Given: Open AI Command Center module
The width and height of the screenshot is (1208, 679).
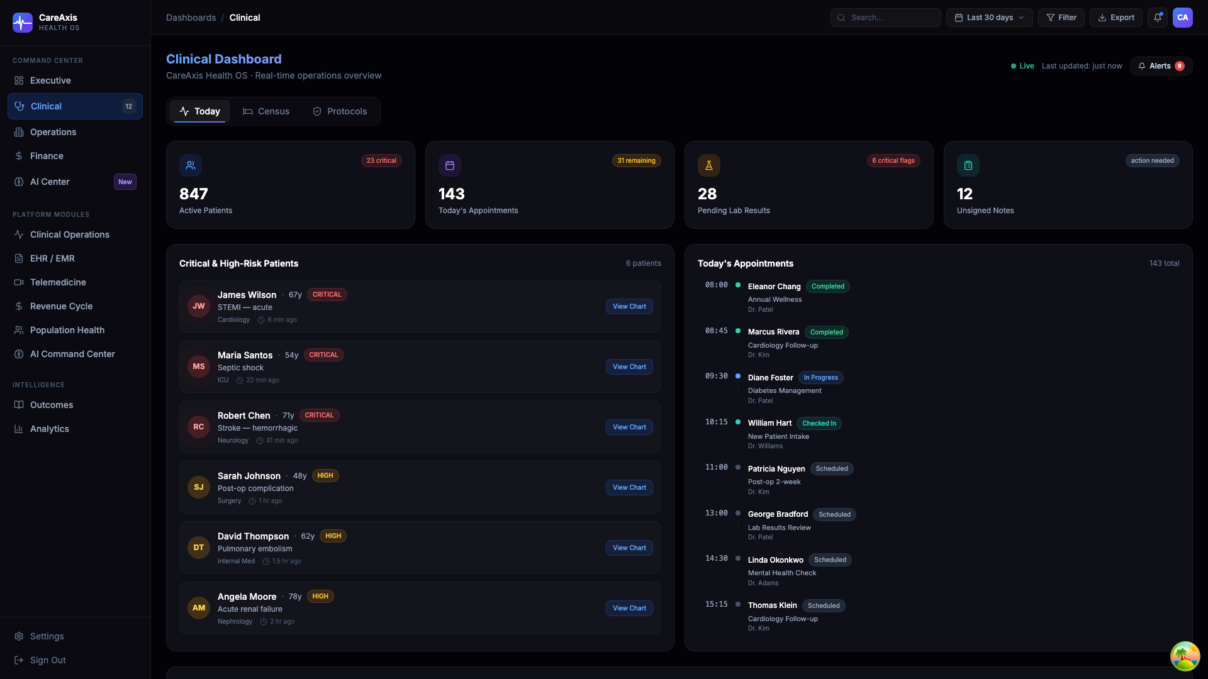Looking at the screenshot, I should coord(75,354).
